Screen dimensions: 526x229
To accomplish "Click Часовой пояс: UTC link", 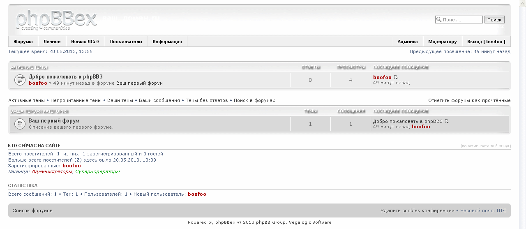I will pos(483,210).
